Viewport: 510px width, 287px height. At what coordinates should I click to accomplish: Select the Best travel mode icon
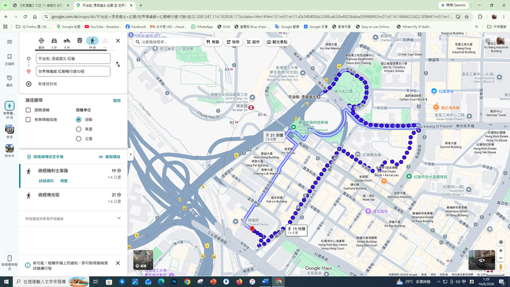click(x=41, y=41)
